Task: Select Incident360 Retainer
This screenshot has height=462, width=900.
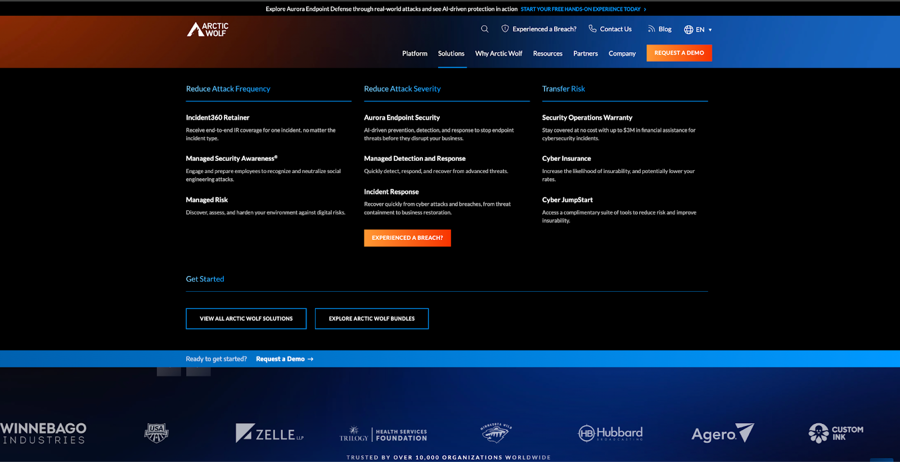Action: click(x=218, y=117)
